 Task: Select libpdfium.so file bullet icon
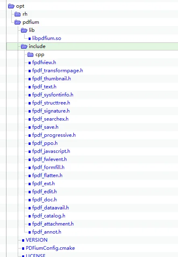pos(30,39)
